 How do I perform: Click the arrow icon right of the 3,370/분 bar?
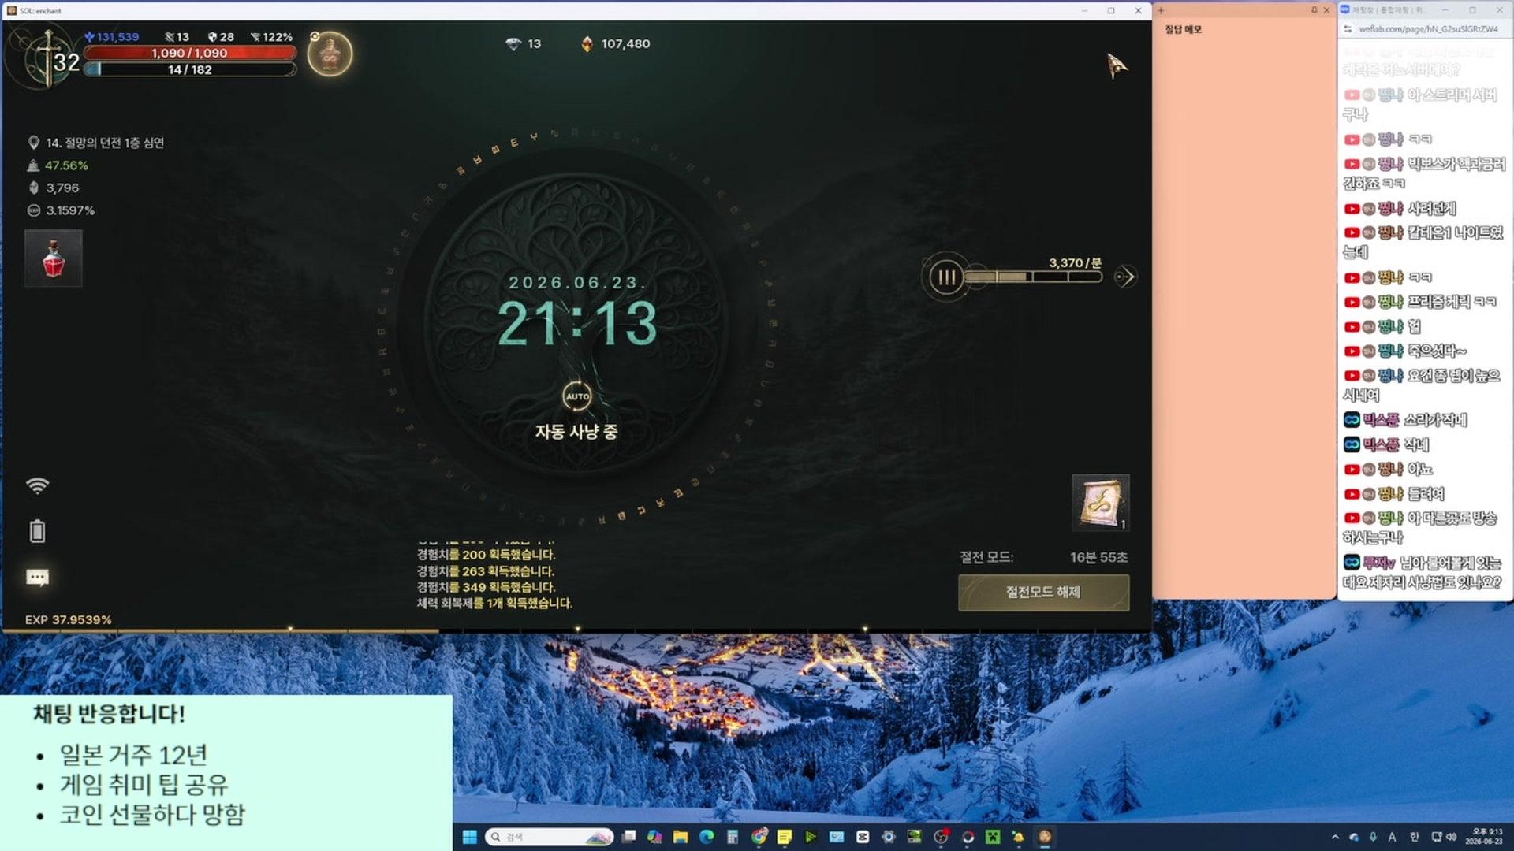(x=1125, y=277)
